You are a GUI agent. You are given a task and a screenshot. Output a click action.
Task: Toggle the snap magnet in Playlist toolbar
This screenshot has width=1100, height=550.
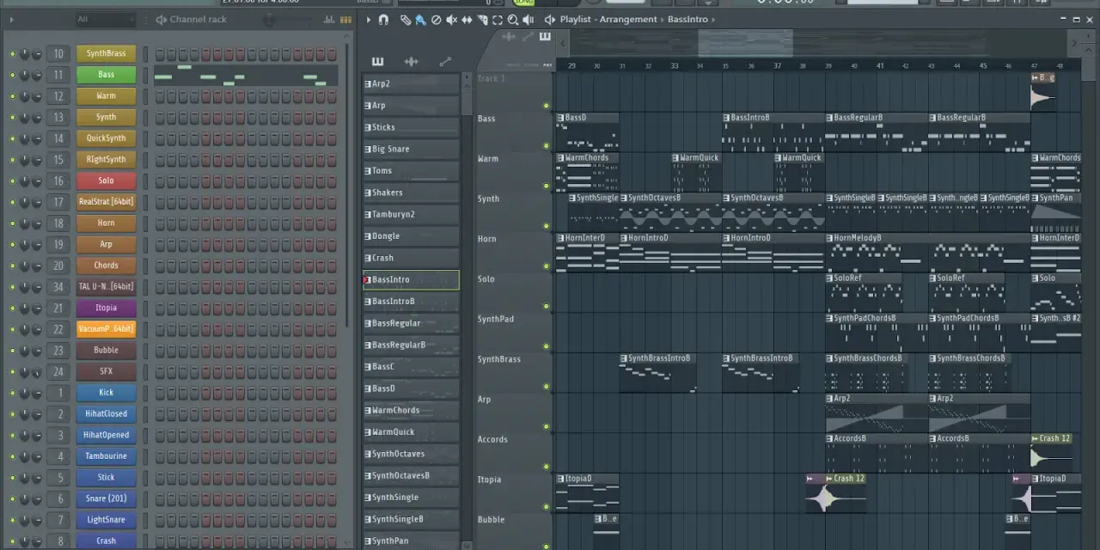click(383, 19)
